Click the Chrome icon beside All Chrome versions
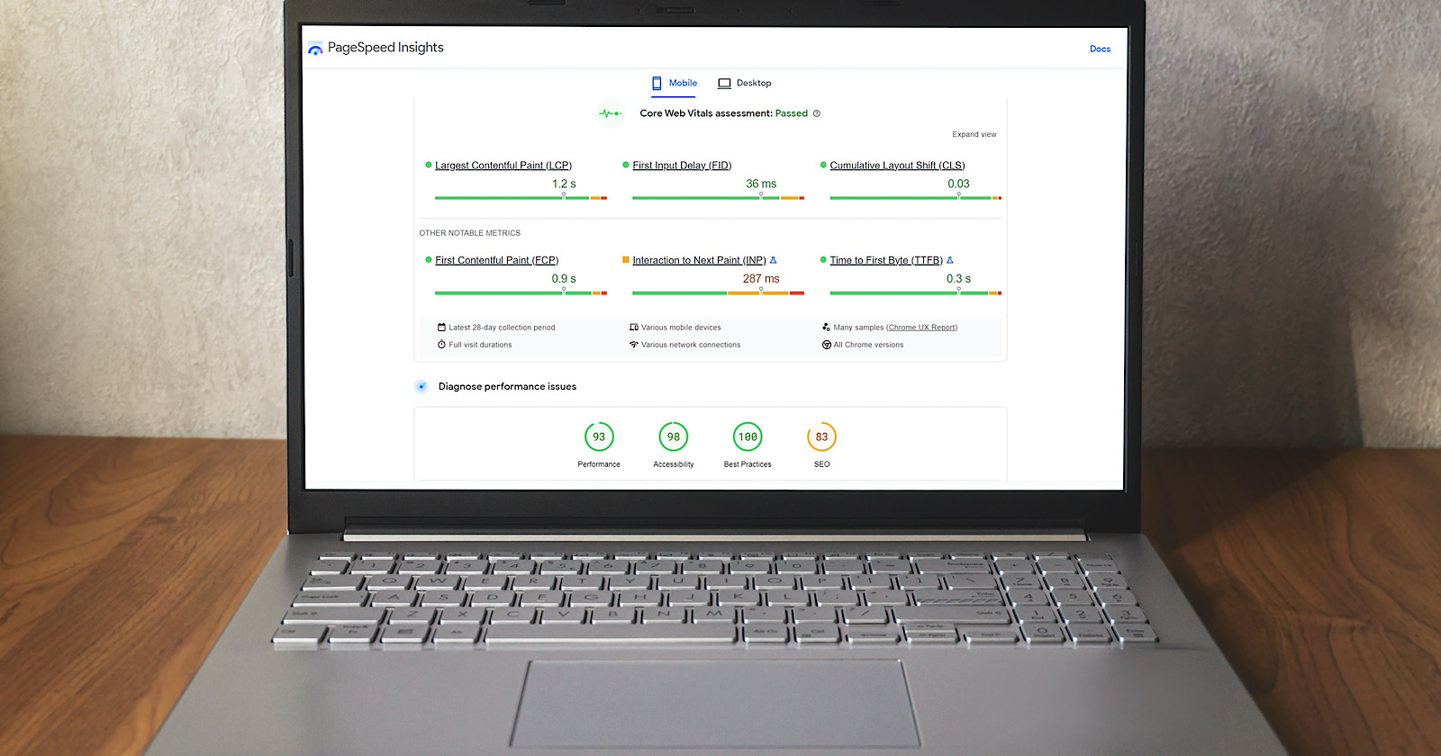Image resolution: width=1441 pixels, height=756 pixels. tap(826, 345)
